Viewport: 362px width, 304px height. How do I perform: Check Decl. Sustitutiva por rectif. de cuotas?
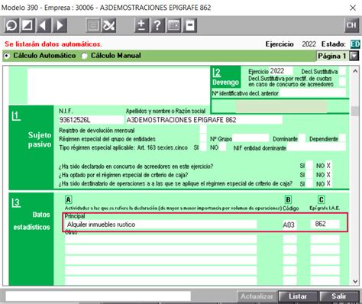pos(343,81)
